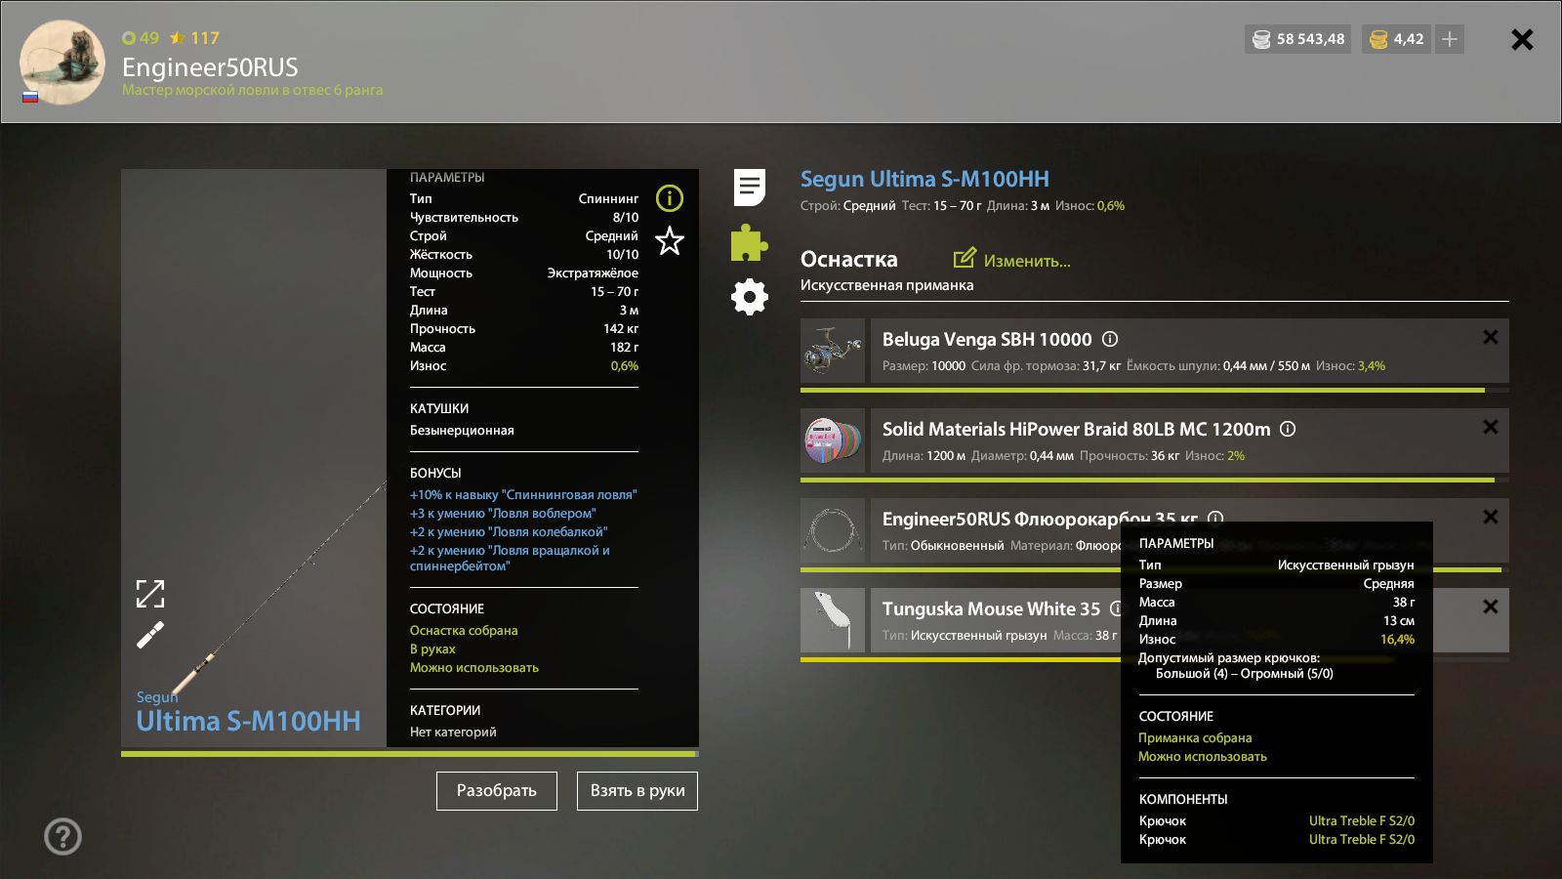The height and width of the screenshot is (879, 1562).
Task: Open the gear settings tab icon
Action: click(750, 297)
